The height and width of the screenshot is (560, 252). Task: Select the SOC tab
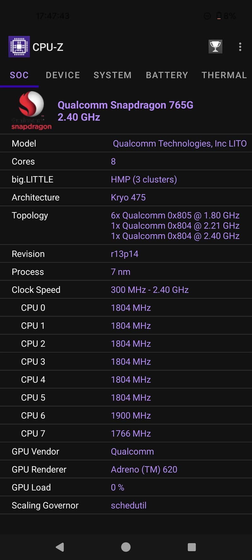tap(19, 75)
